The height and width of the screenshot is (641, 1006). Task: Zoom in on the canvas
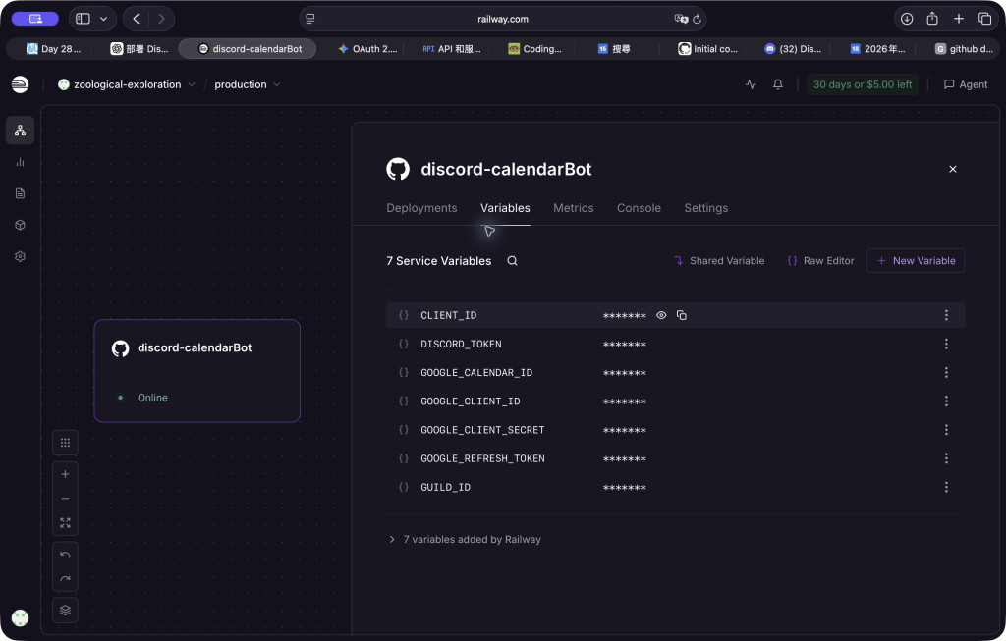pyautogui.click(x=65, y=474)
